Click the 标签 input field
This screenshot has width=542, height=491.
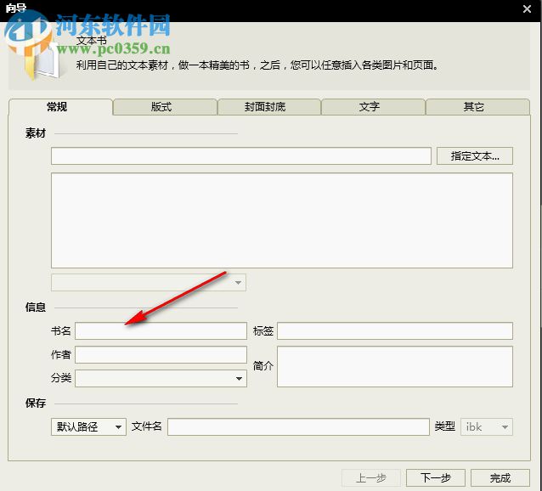tap(395, 331)
